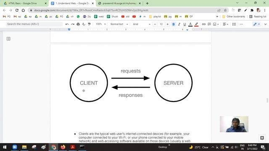Run spelling and grammar check
The width and height of the screenshot is (269, 151).
[84, 24]
